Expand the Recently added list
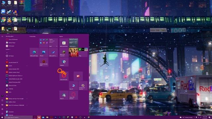212x119 pixels. click(x=8, y=49)
